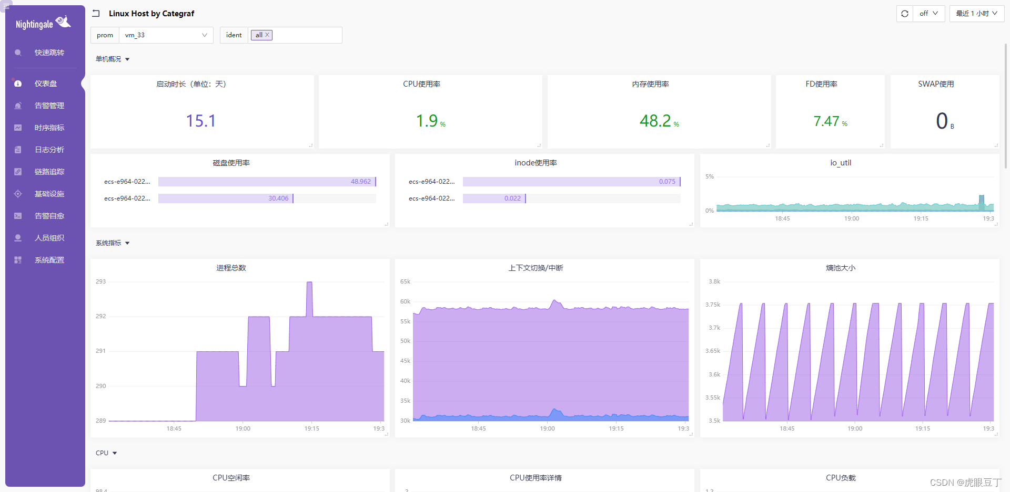This screenshot has height=492, width=1010.
Task: Click the 告警自愈 terminal icon
Action: (18, 216)
